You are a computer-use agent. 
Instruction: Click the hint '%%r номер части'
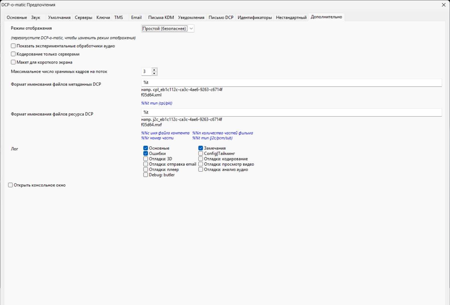(x=157, y=138)
